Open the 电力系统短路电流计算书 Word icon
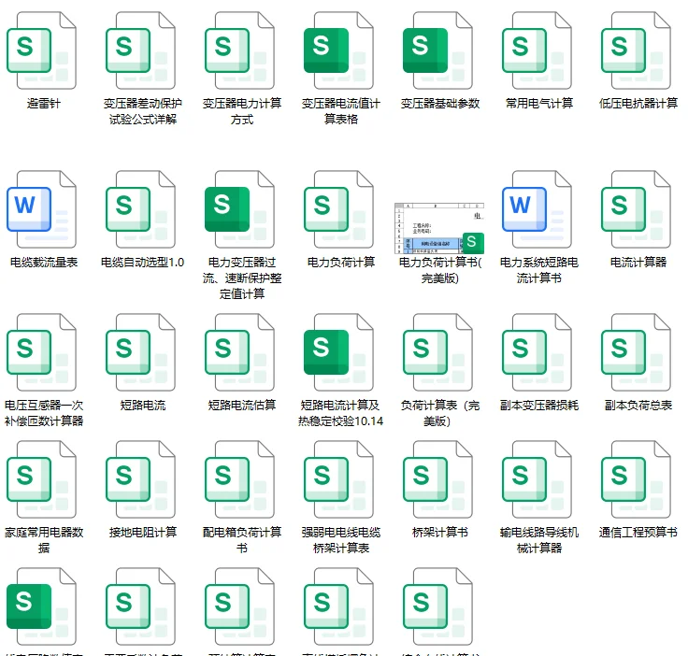The height and width of the screenshot is (656, 688). pos(537,209)
